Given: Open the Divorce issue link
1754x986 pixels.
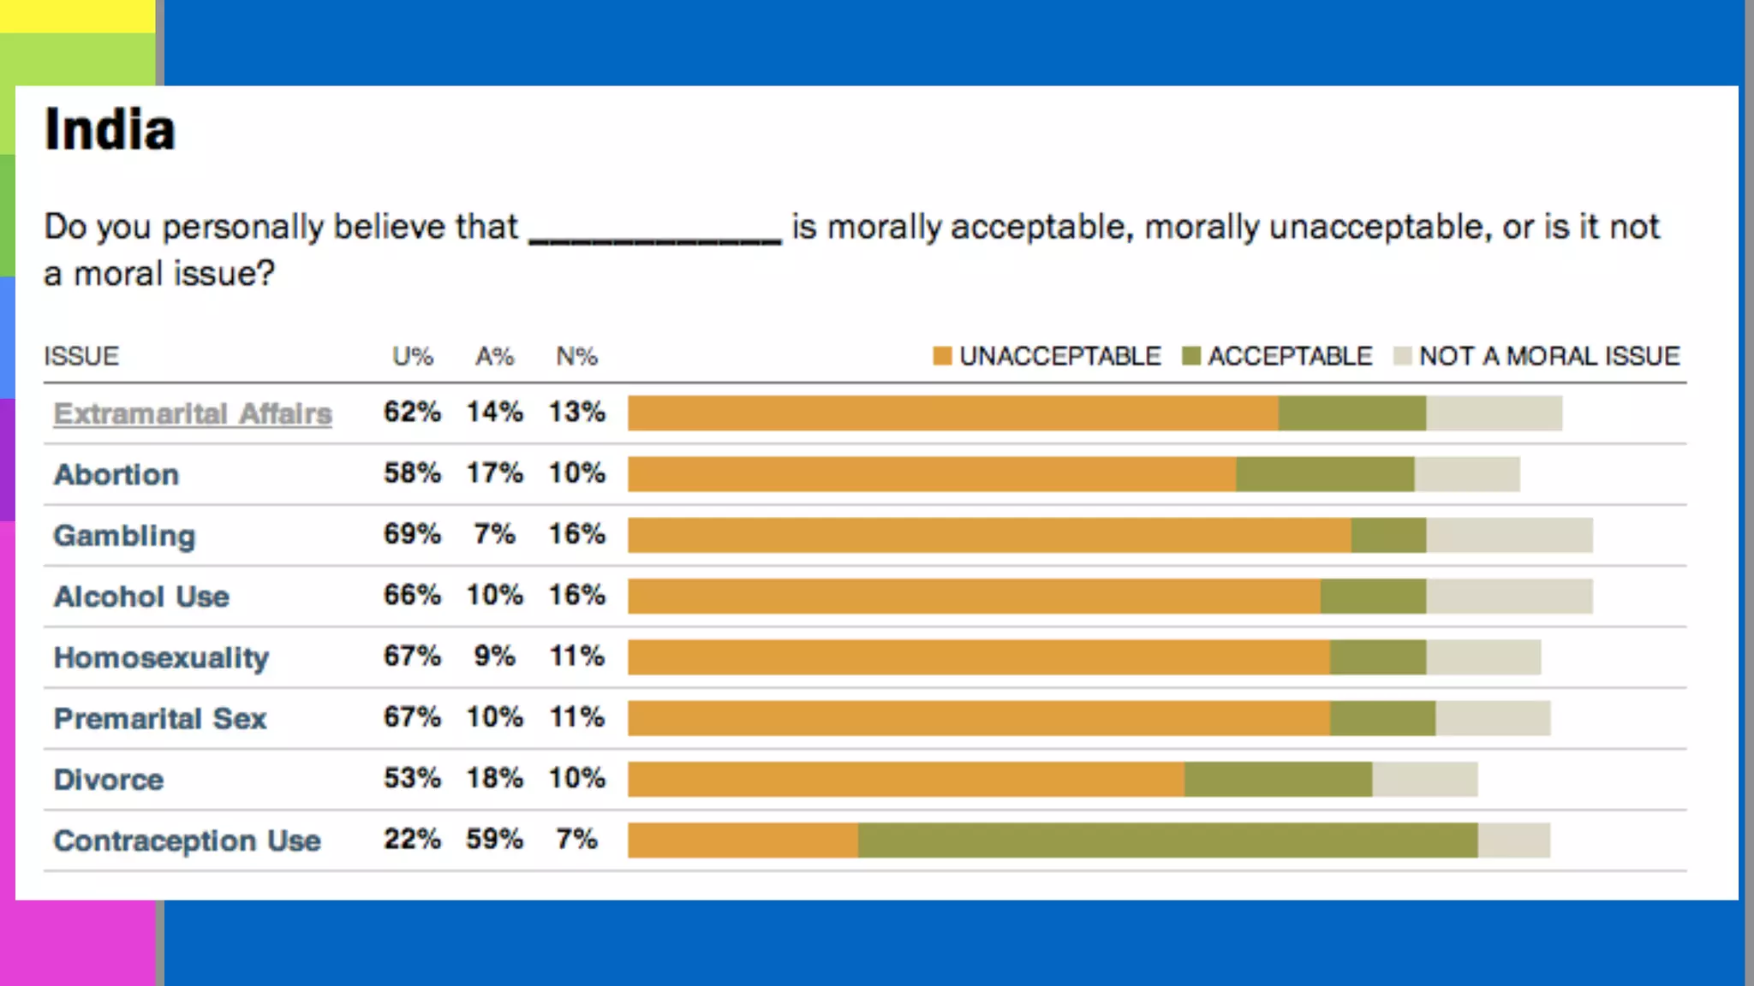Looking at the screenshot, I should click(109, 780).
